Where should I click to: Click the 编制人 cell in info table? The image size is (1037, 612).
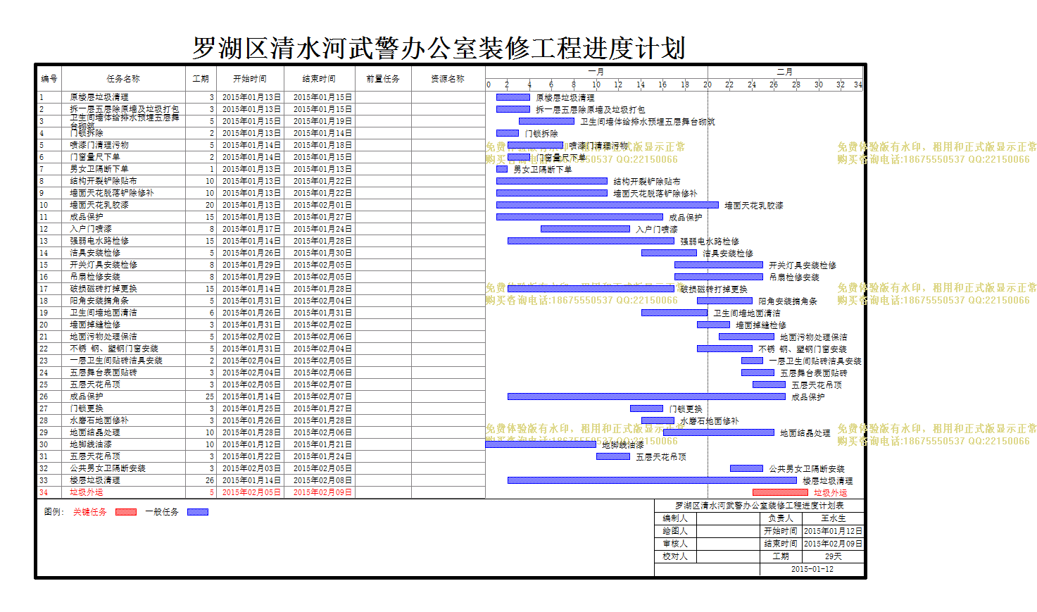tap(674, 518)
